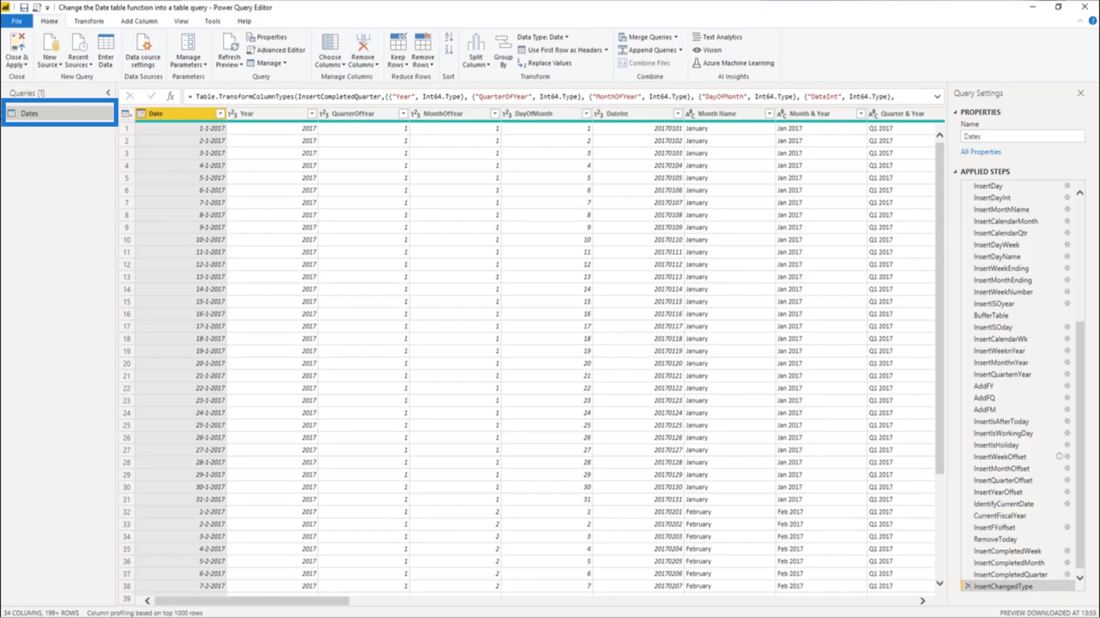Switch to the View tab
1100x618 pixels.
181,21
